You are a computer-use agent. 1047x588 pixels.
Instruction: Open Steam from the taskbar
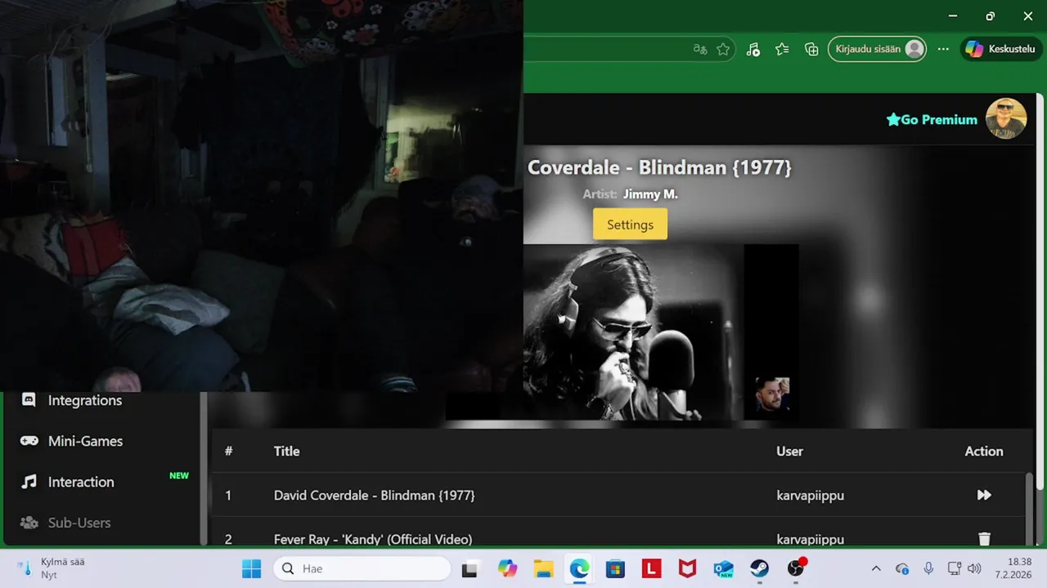(x=759, y=568)
